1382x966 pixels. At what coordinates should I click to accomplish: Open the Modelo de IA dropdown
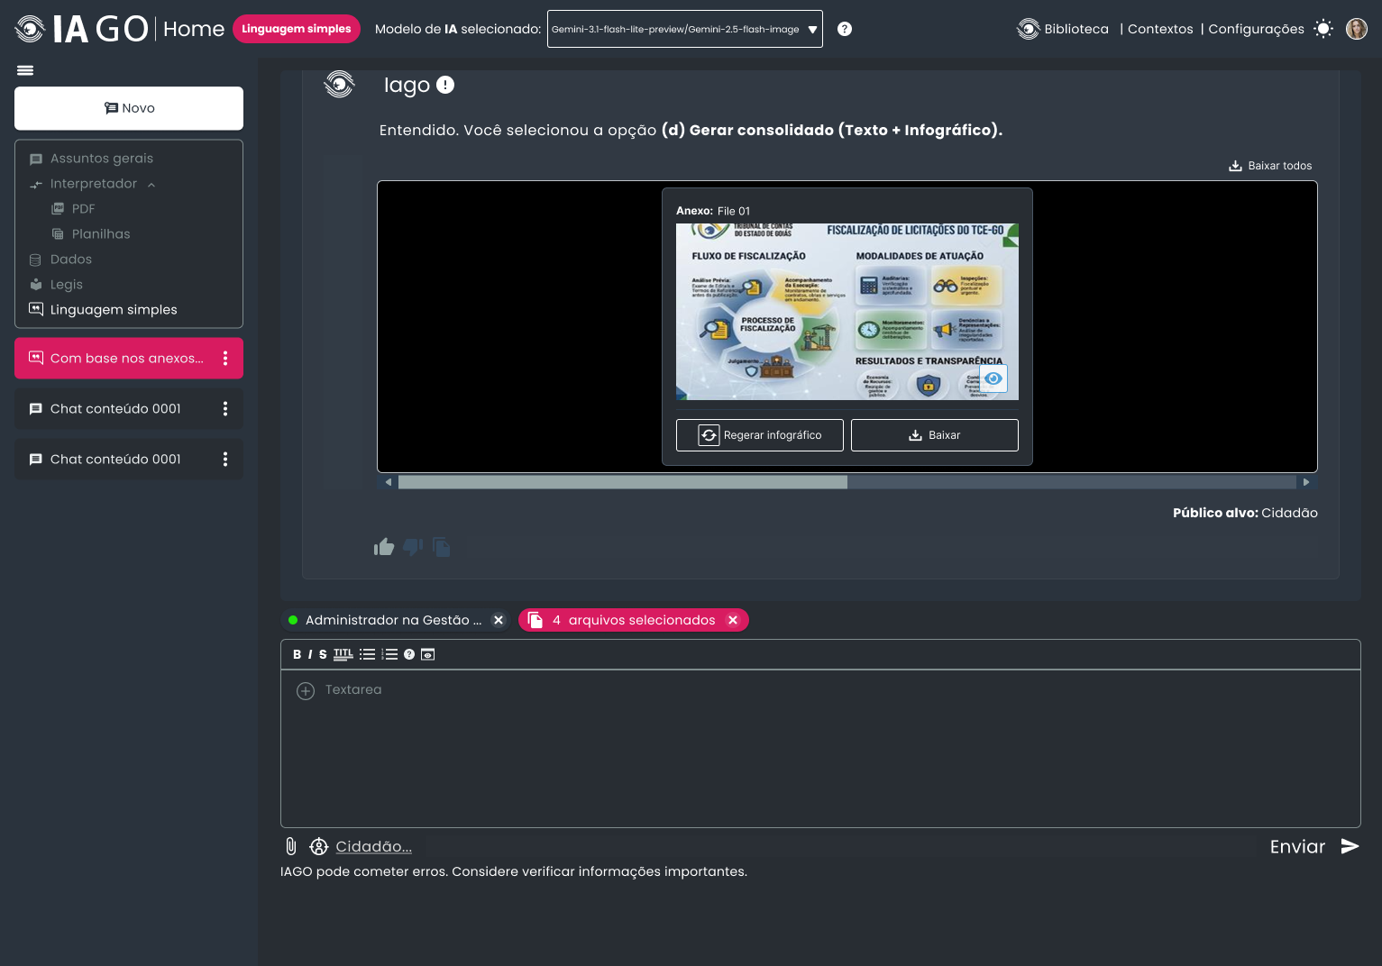tap(685, 29)
